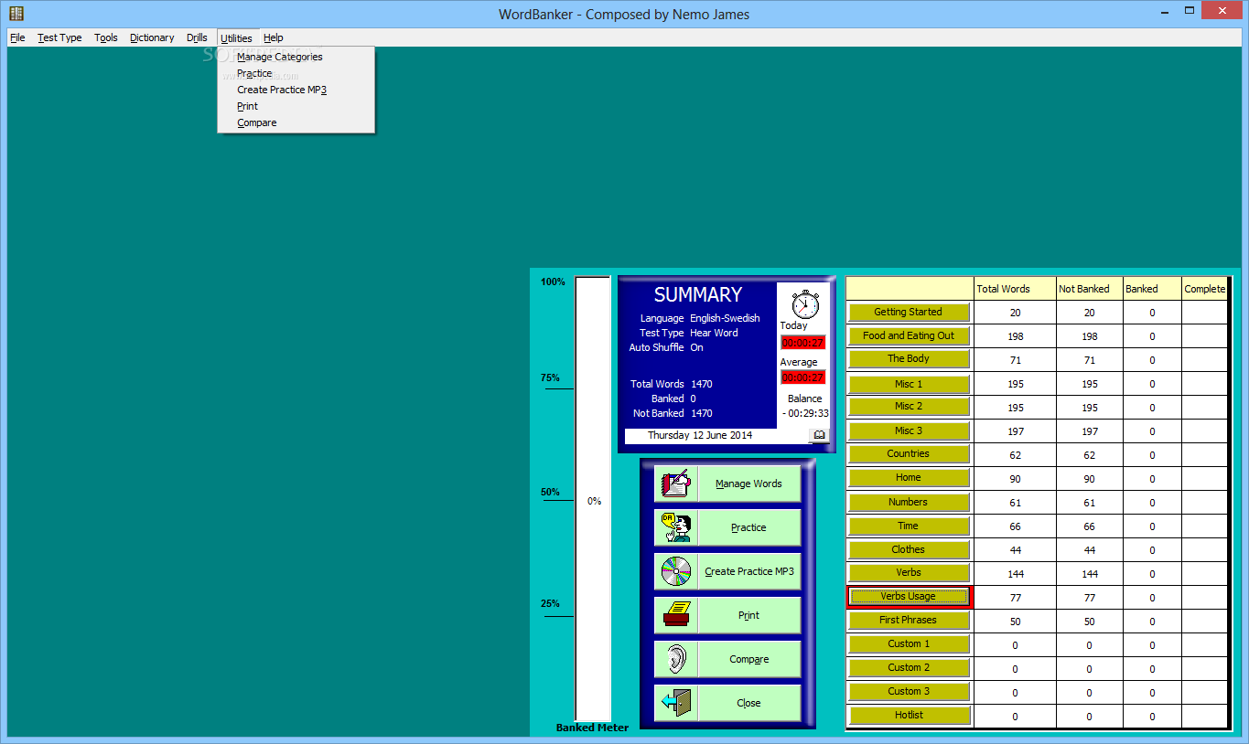Open the Countries category
The width and height of the screenshot is (1249, 744).
click(909, 454)
